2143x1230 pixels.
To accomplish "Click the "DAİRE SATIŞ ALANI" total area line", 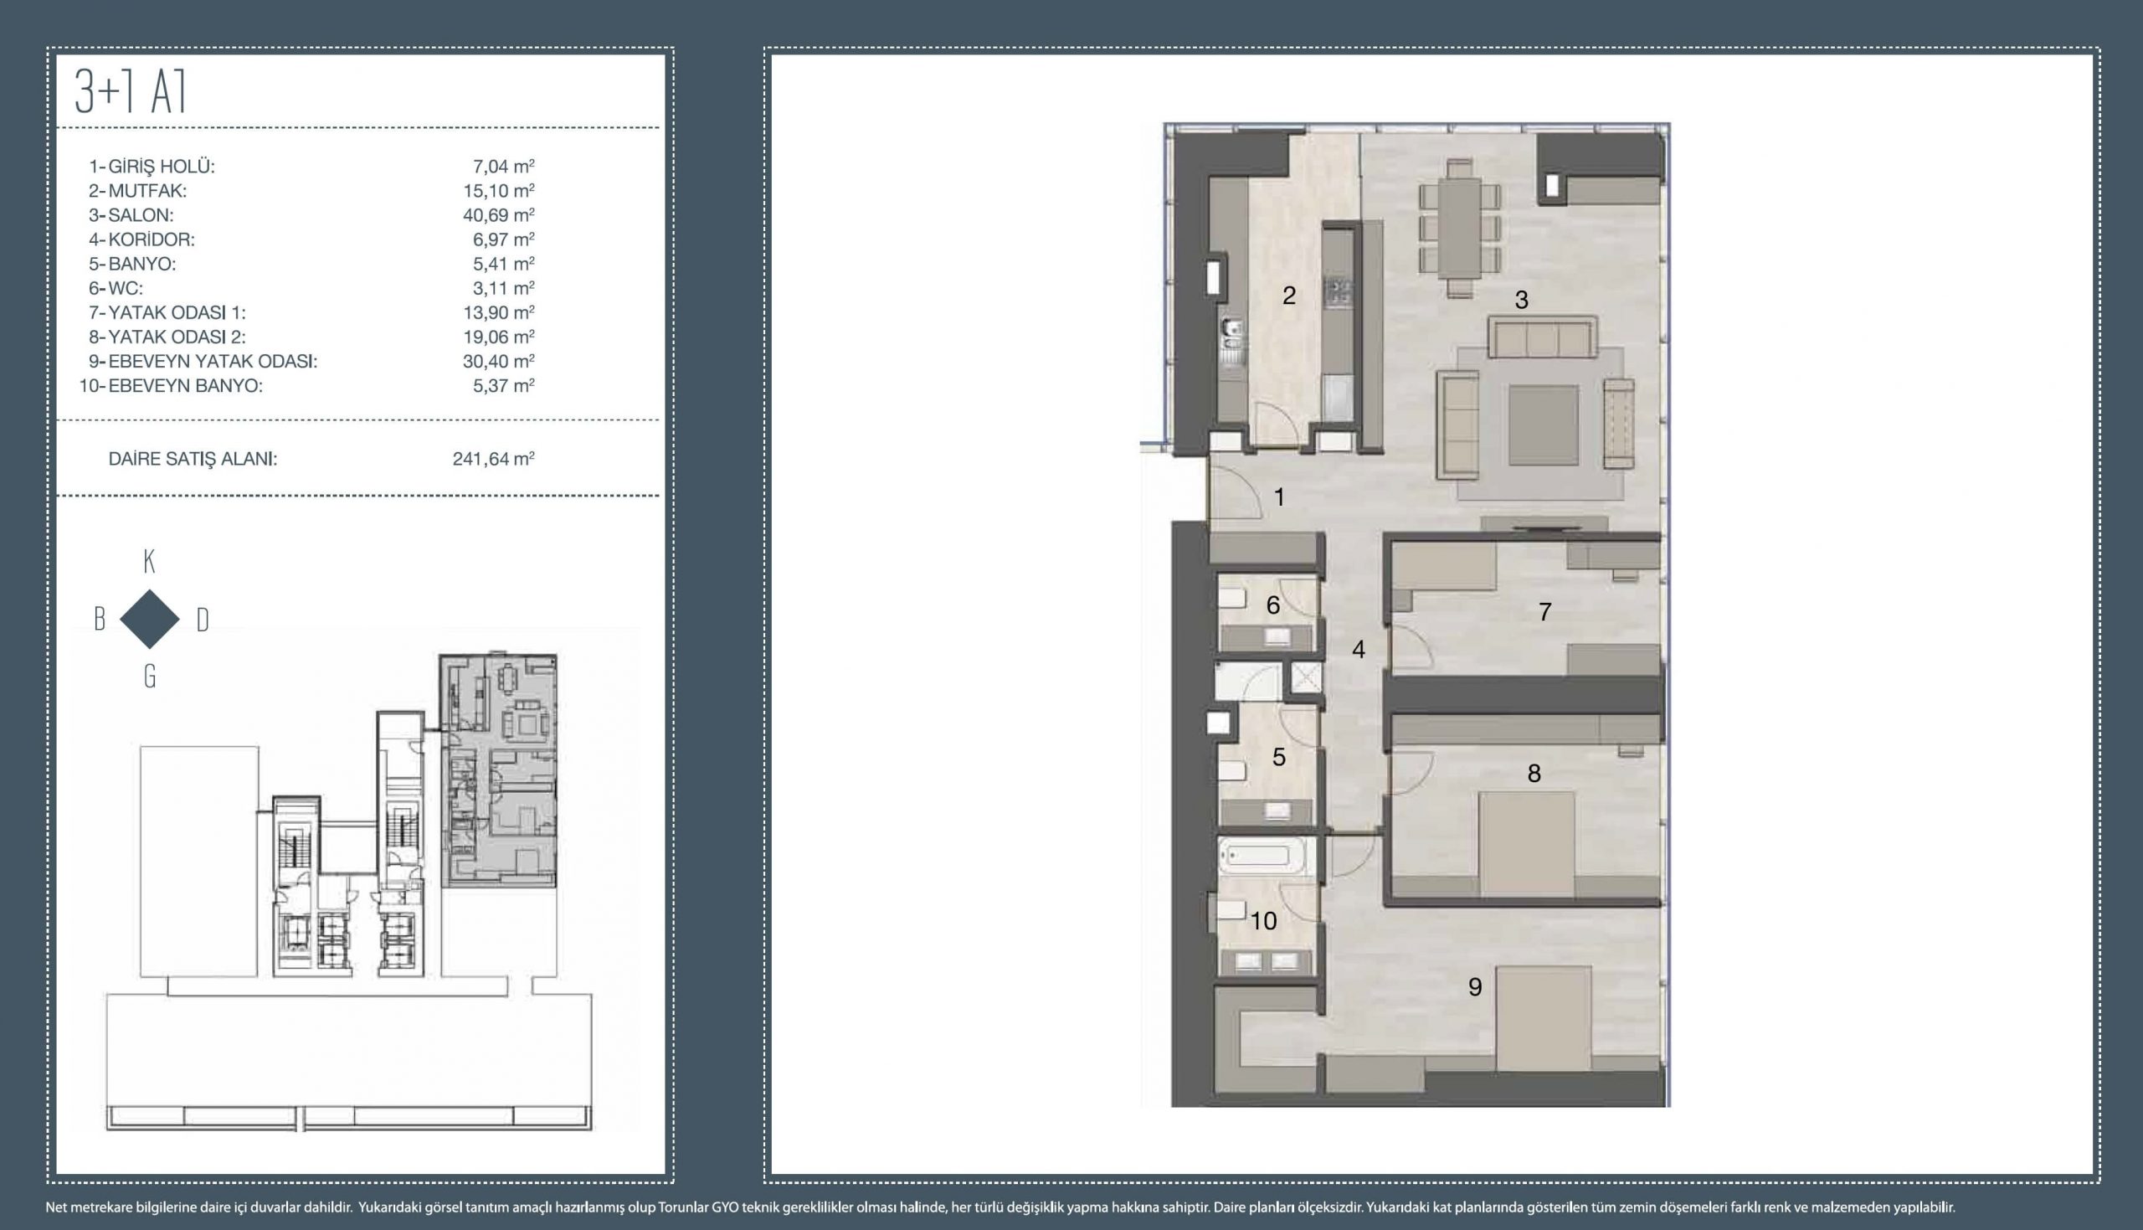I will (x=193, y=459).
